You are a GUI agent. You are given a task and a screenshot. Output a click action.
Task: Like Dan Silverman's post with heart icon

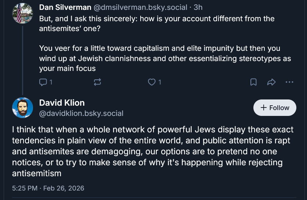click(151, 82)
